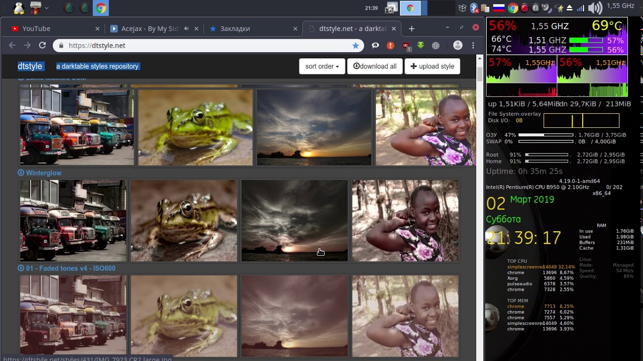
Task: Go to the dtstyle home link
Action: [30, 66]
